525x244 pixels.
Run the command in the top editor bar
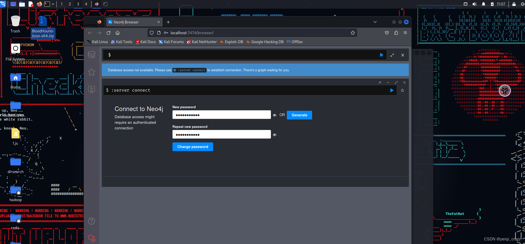pos(381,55)
